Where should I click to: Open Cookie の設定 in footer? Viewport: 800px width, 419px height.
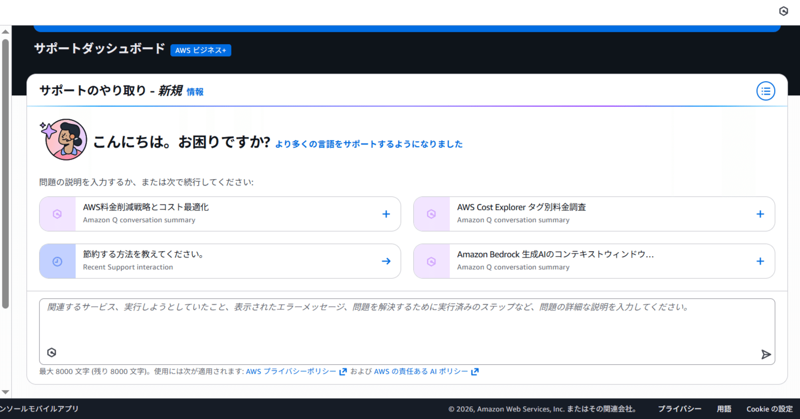(770, 409)
